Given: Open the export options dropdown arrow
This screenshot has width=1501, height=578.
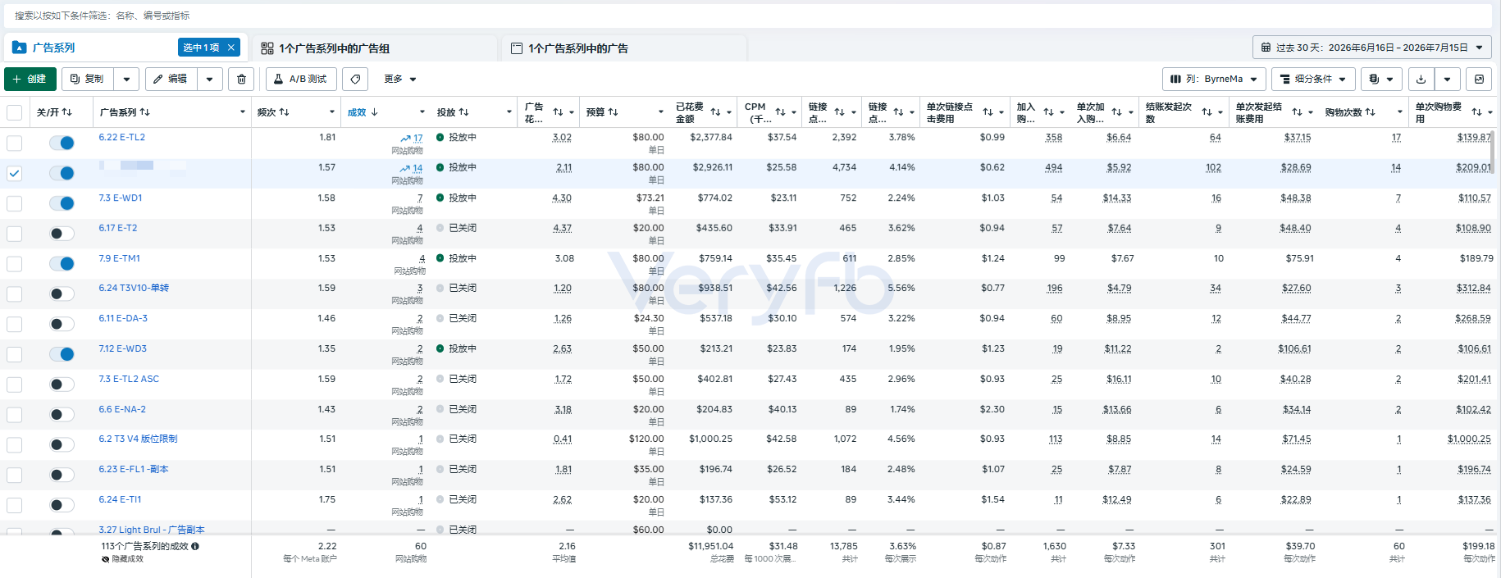Looking at the screenshot, I should coord(1447,79).
